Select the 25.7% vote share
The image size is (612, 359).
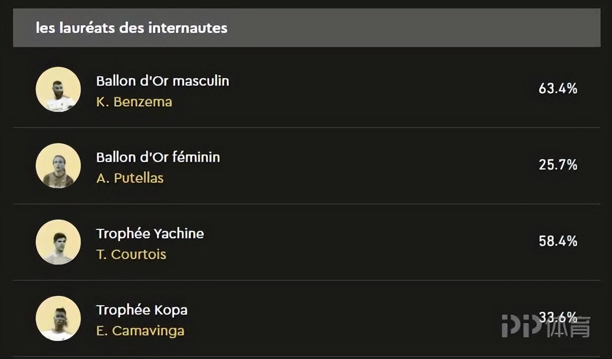(x=558, y=165)
